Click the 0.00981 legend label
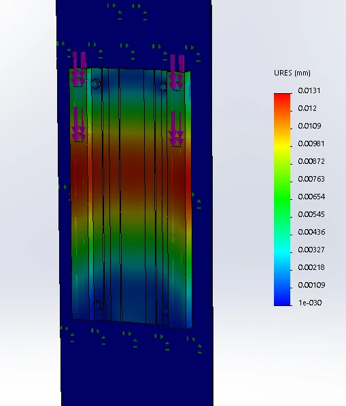346x406 pixels. pos(311,143)
